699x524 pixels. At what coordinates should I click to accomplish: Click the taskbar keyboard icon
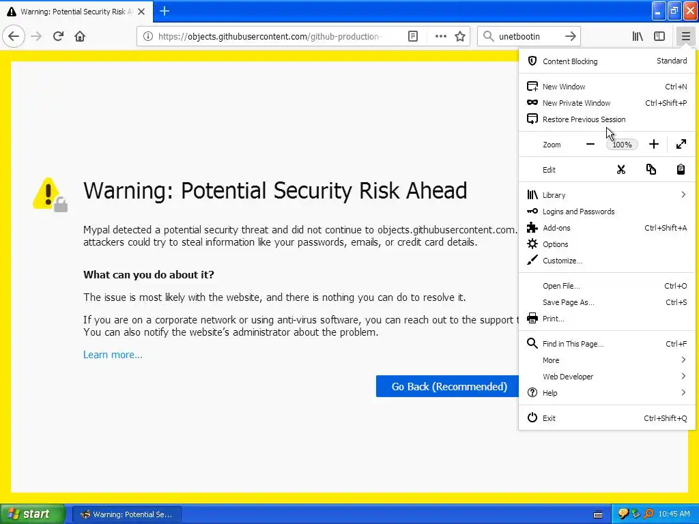click(x=598, y=514)
